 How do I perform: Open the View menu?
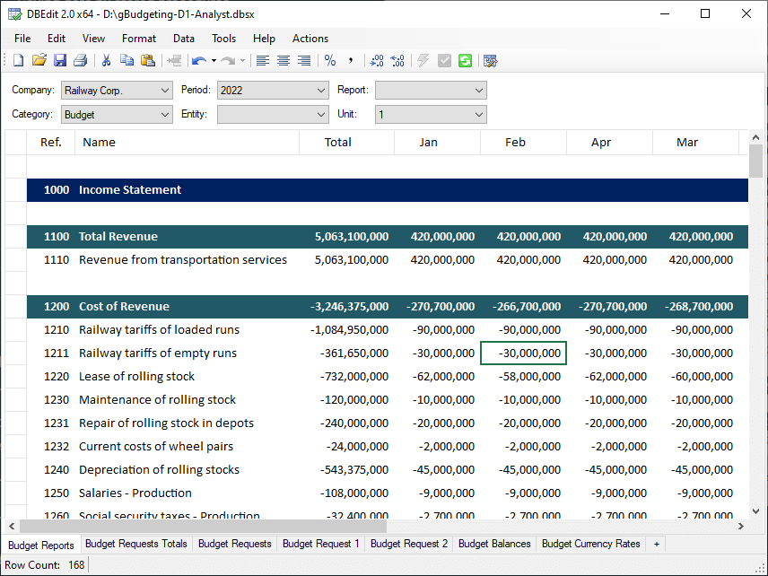(93, 39)
